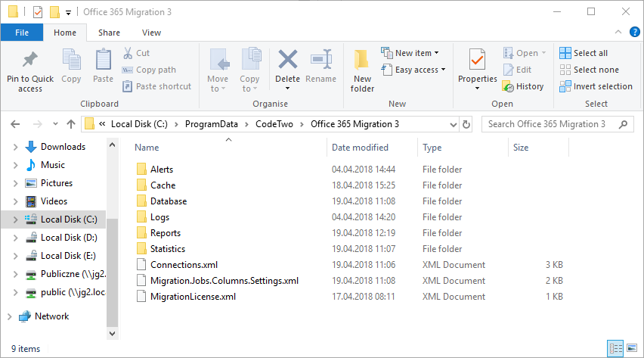Click the Edit ribbon icon
This screenshot has width=644, height=358.
tap(518, 70)
